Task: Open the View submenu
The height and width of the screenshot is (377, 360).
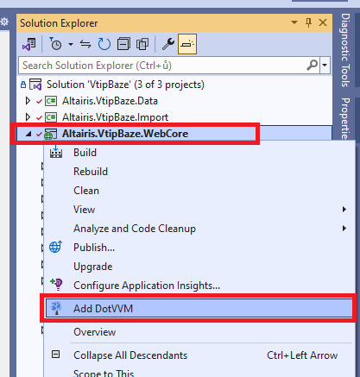Action: 200,210
